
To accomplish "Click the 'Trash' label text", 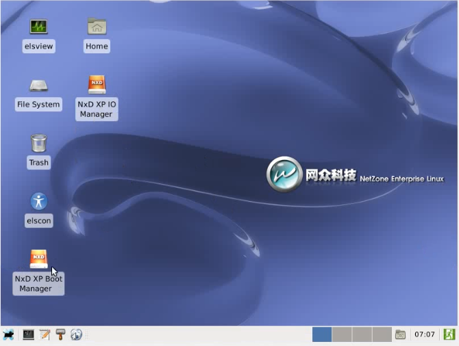I will pyautogui.click(x=38, y=162).
